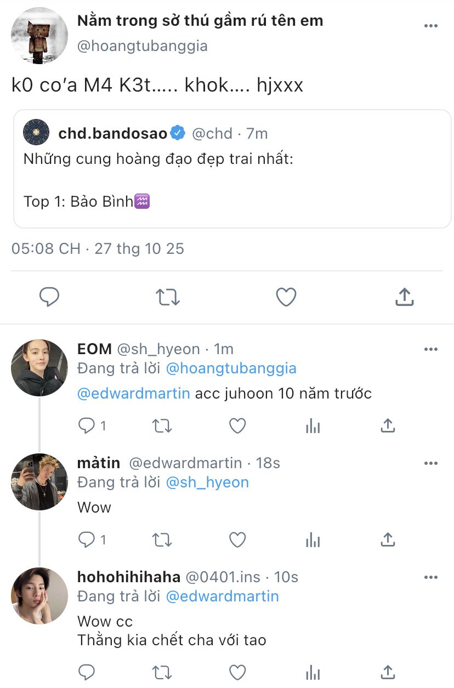Open the @edwardmartin mention in EOM's reply
Screen dimensions: 454x688
[x=133, y=394]
